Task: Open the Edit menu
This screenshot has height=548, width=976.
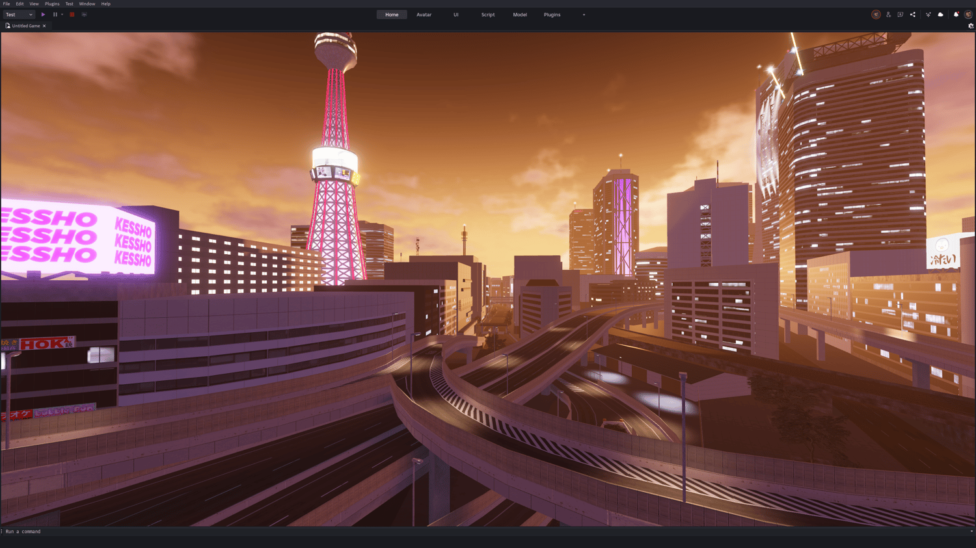Action: [x=20, y=4]
